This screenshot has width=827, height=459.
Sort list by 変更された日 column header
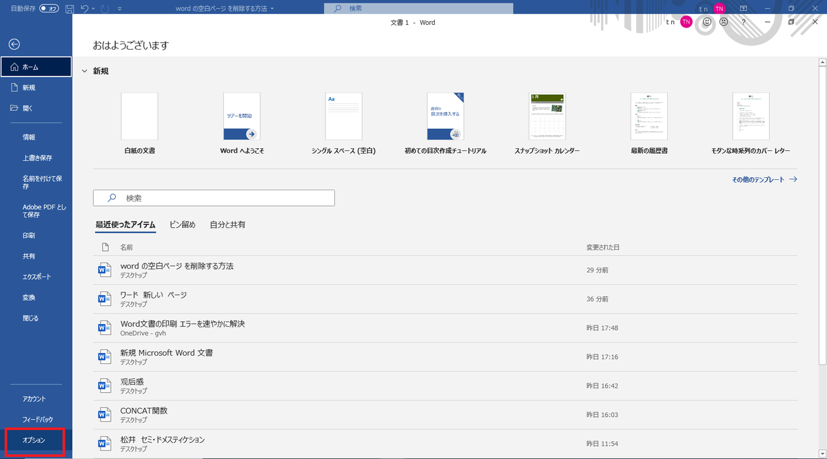coord(603,247)
